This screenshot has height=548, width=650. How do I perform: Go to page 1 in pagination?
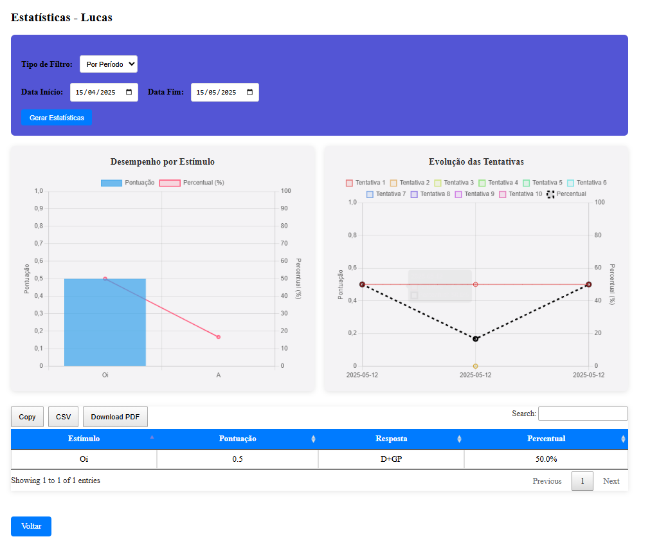(x=582, y=481)
